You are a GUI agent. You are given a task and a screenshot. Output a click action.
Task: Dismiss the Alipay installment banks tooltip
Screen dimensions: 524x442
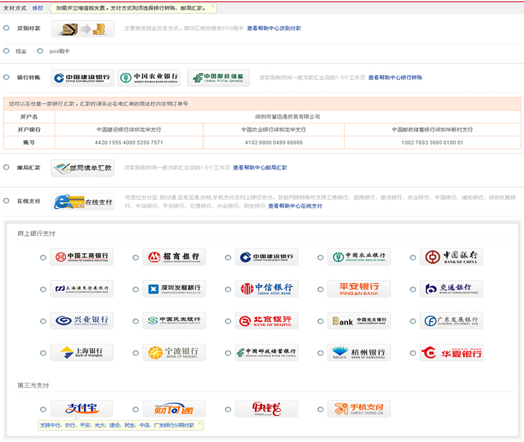200,423
